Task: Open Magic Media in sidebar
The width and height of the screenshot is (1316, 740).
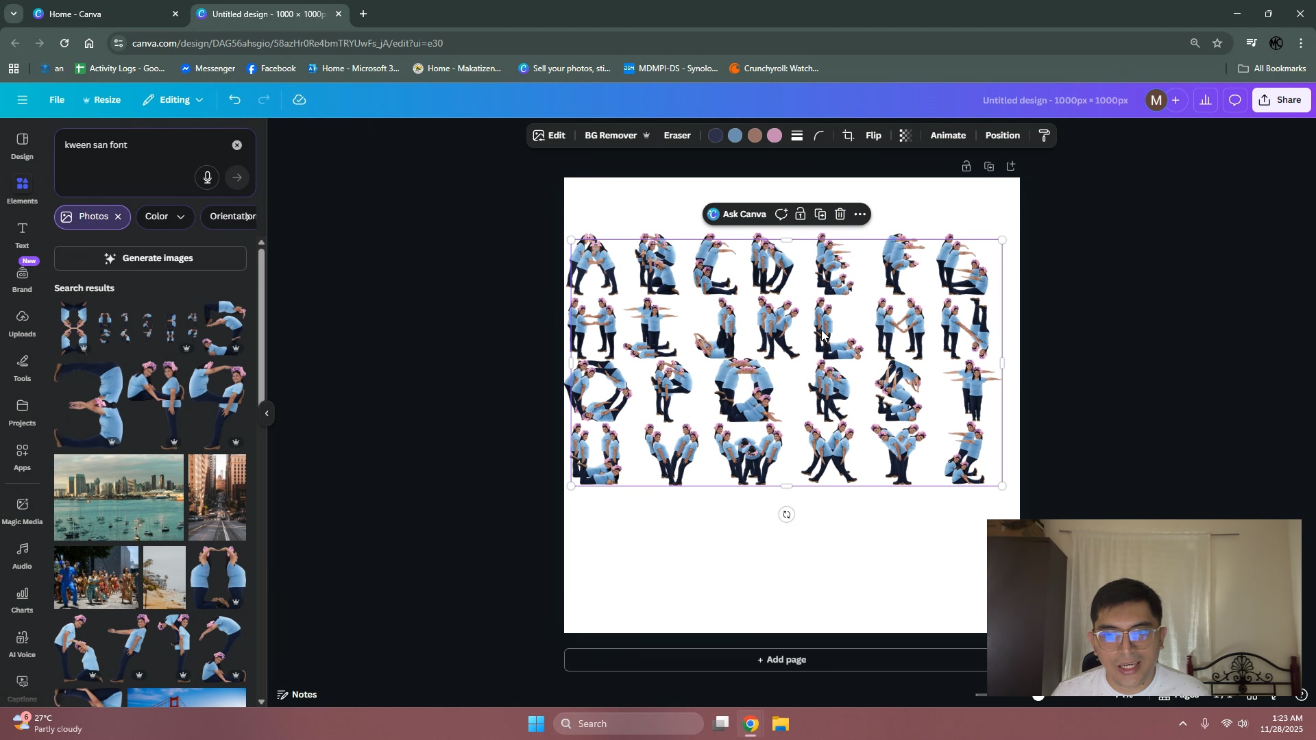Action: pyautogui.click(x=22, y=511)
